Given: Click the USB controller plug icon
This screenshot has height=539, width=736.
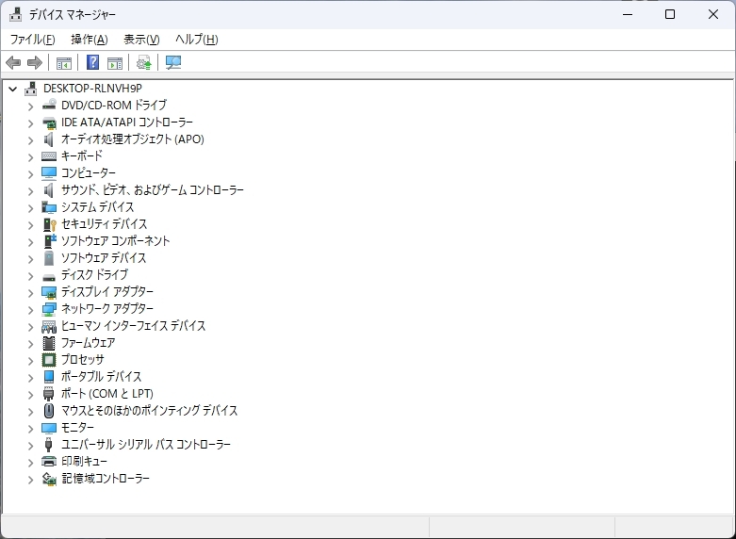Looking at the screenshot, I should click(48, 445).
